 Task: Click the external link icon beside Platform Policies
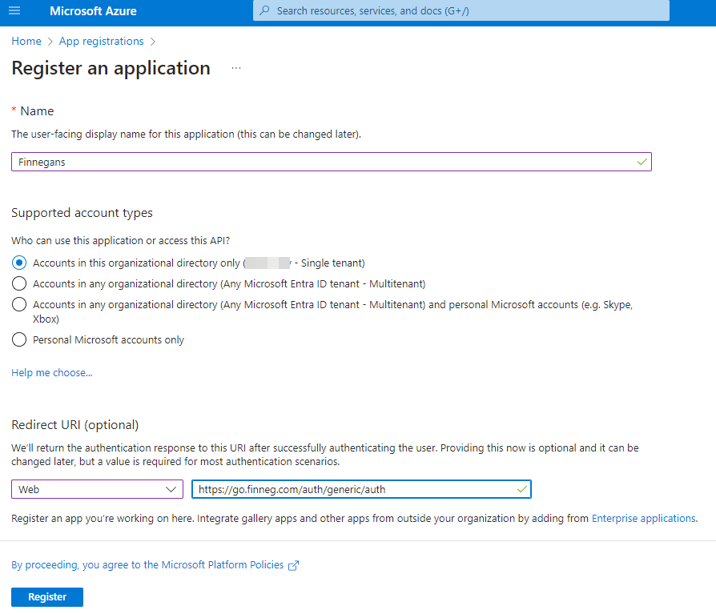[x=294, y=565]
